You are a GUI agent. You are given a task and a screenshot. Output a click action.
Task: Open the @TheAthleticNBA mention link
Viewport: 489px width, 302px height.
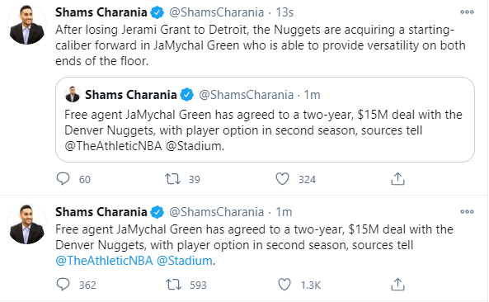click(x=104, y=261)
